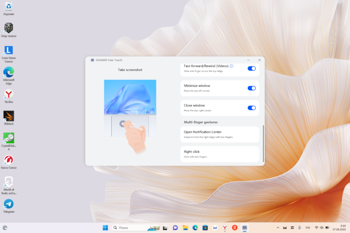
Task: Open the blue M app on taskbar
Action: pyautogui.click(x=215, y=228)
